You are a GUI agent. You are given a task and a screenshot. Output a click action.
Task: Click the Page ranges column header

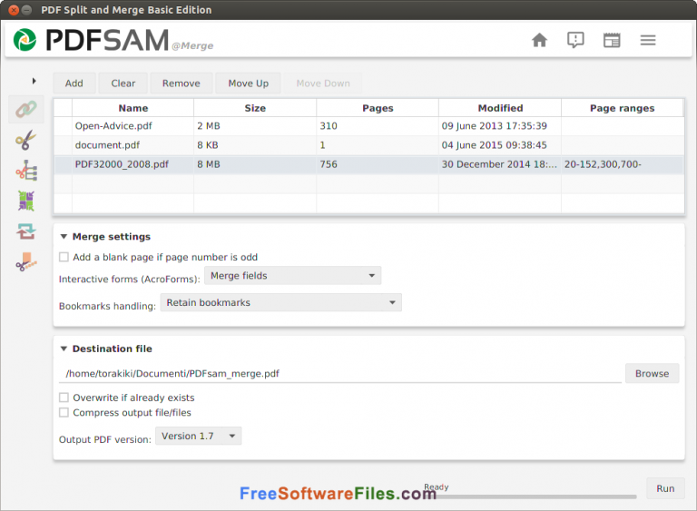(x=622, y=108)
